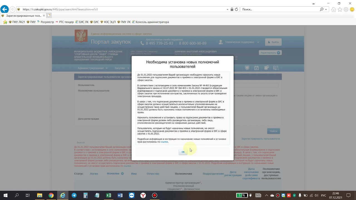Click OK in the new permissions dialog
The height and width of the screenshot is (200, 356).
tap(183, 152)
